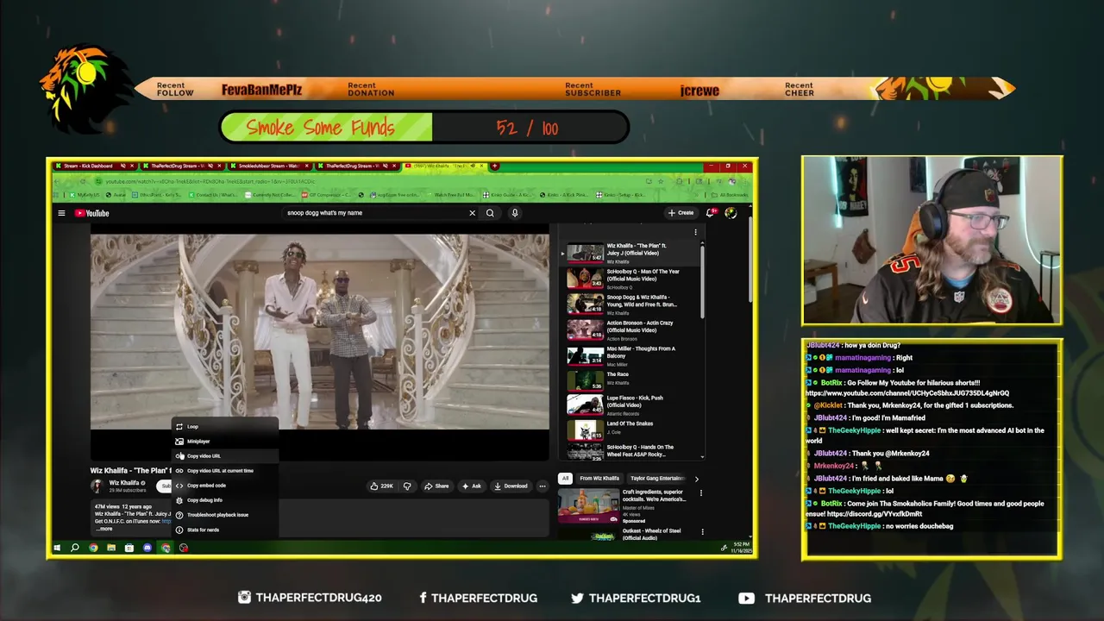Dislike the Wiz Khalifa video

[x=407, y=486]
